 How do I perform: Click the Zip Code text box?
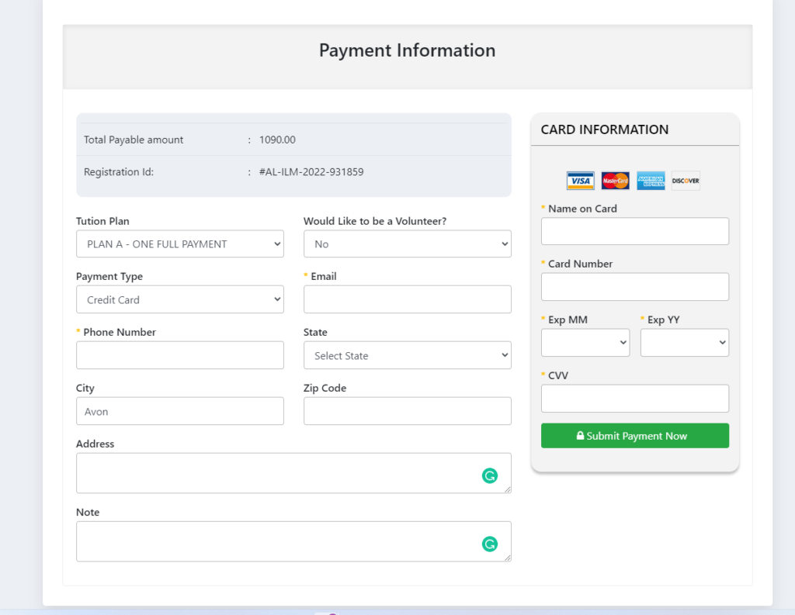407,411
